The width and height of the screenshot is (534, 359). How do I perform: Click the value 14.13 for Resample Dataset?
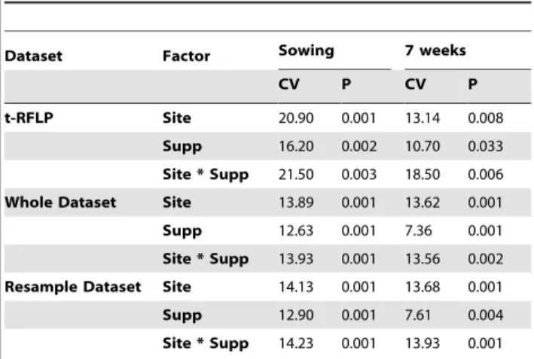tap(296, 288)
